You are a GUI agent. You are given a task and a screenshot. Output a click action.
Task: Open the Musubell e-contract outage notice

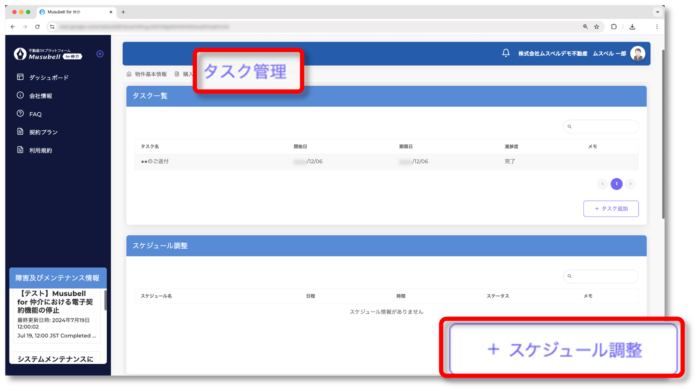click(55, 302)
